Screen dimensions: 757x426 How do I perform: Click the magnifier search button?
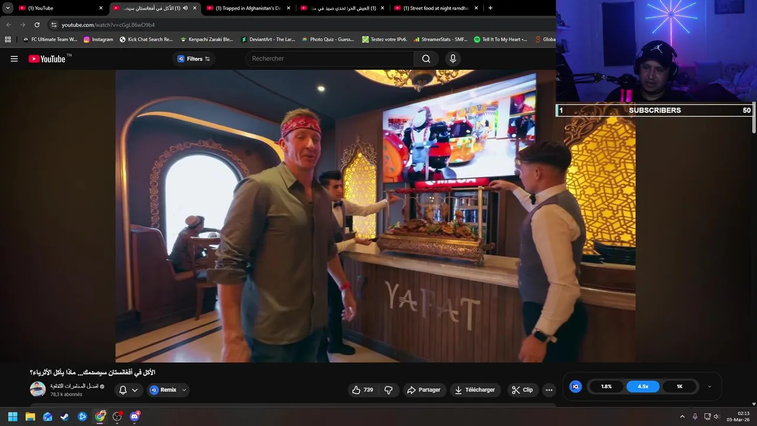(x=426, y=59)
